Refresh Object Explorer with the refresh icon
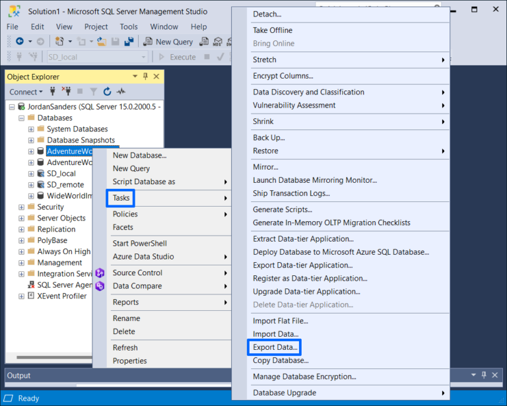 pos(107,92)
